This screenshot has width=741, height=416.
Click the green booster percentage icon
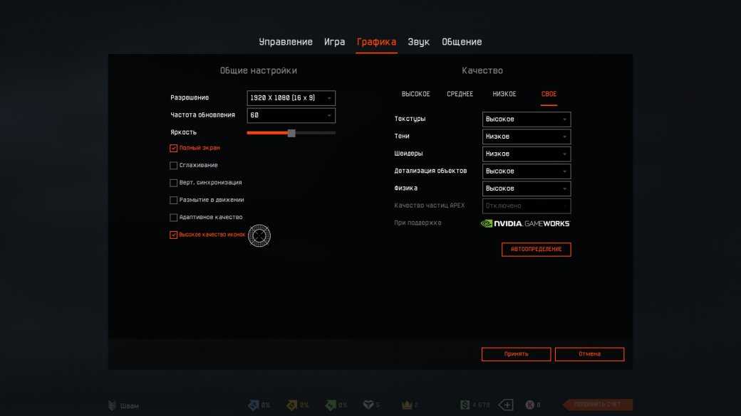pyautogui.click(x=330, y=405)
